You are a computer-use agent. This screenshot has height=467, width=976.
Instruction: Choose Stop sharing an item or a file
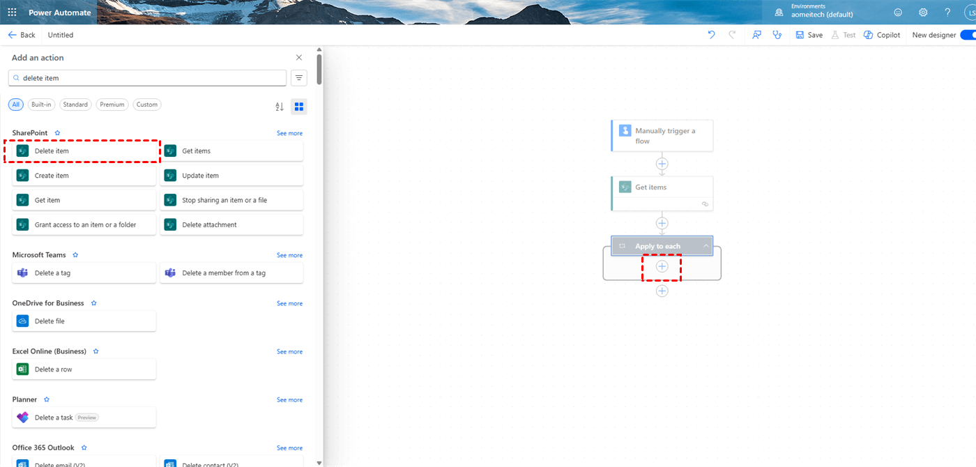[231, 200]
